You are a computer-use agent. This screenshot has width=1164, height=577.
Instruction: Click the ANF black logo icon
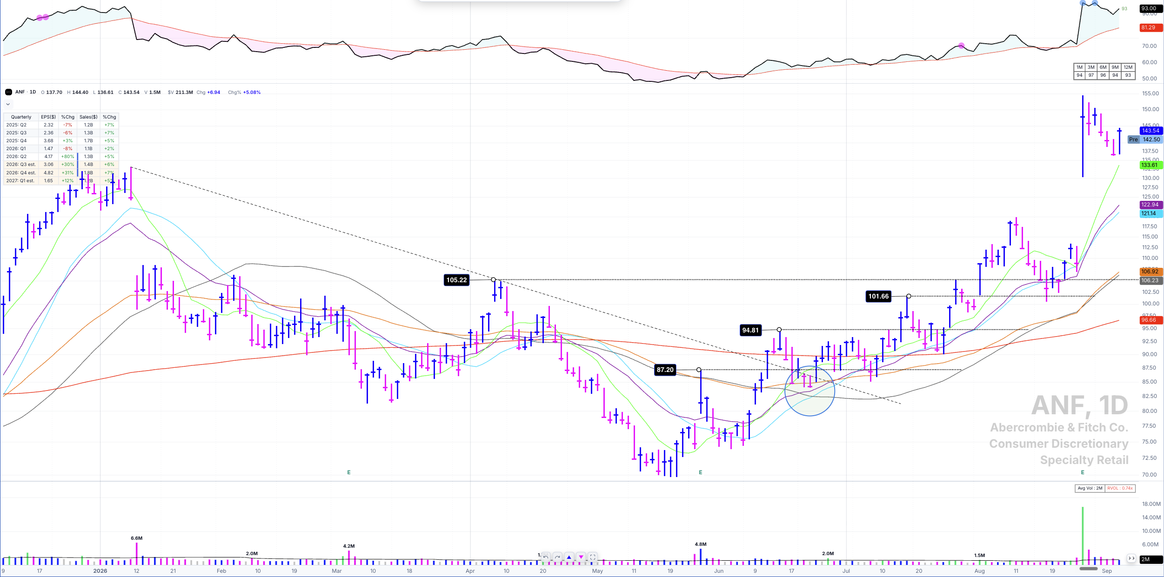[8, 92]
